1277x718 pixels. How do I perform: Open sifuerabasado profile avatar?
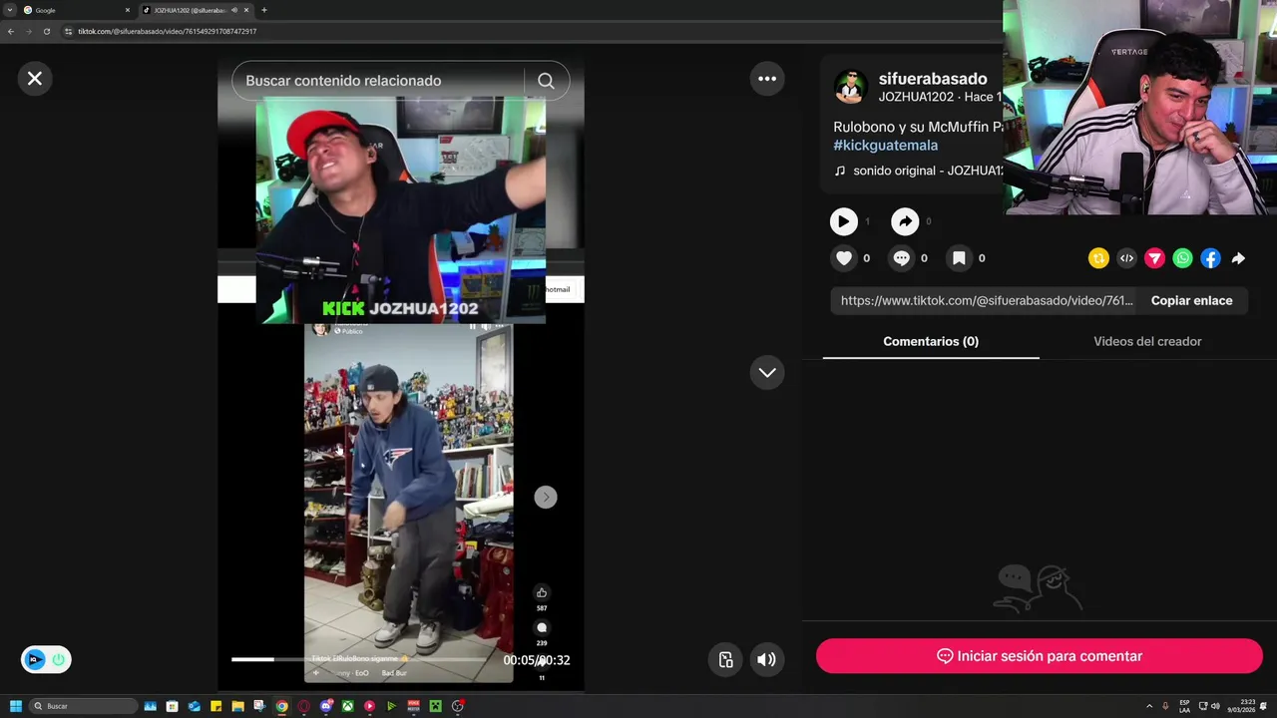coord(851,87)
